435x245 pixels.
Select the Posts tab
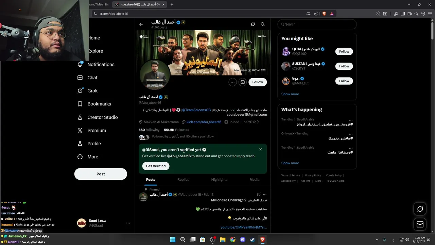[151, 180]
